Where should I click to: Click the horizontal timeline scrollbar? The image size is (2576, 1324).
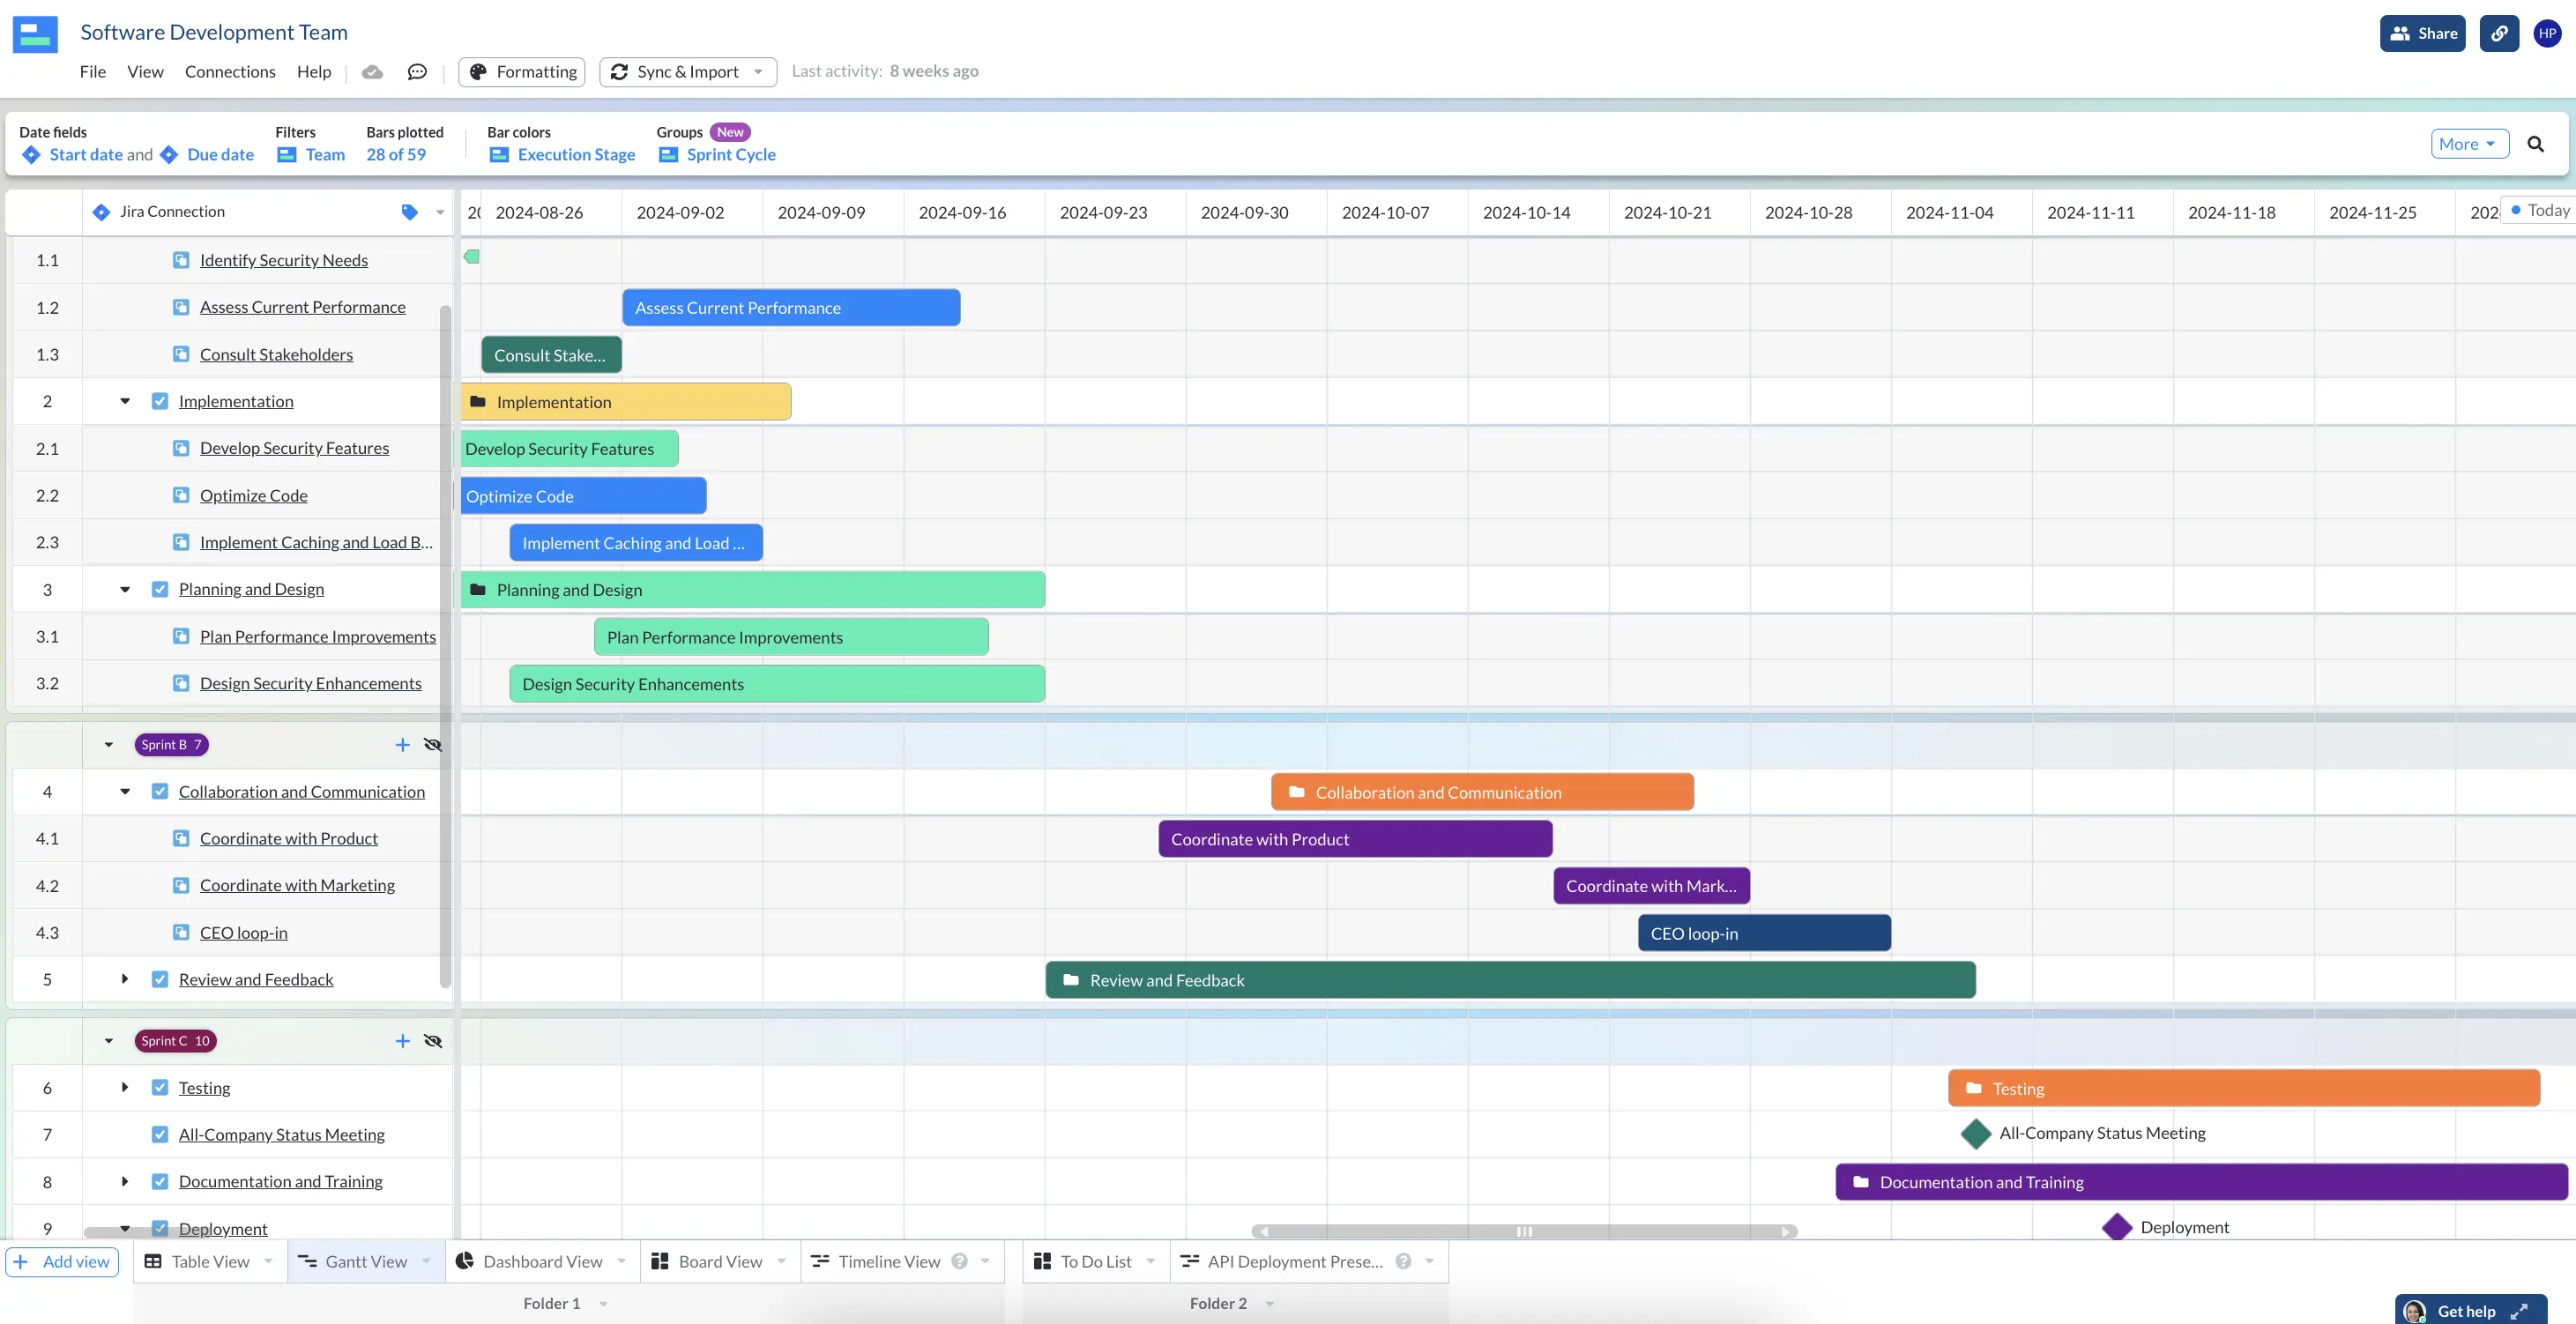(x=1523, y=1231)
